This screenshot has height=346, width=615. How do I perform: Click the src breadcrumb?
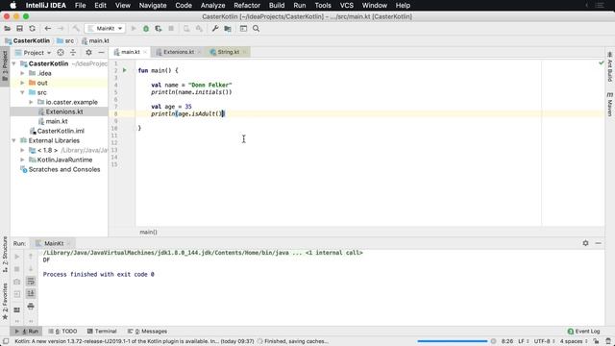(x=65, y=40)
